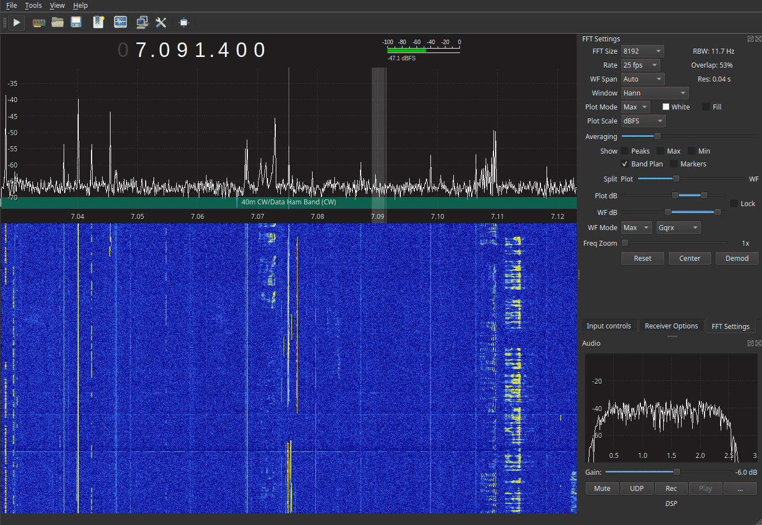
Task: Change the Window dropdown from Hann
Action: tap(654, 93)
